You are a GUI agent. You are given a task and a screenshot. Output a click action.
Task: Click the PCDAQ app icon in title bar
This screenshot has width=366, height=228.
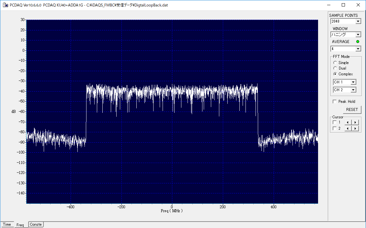5,5
